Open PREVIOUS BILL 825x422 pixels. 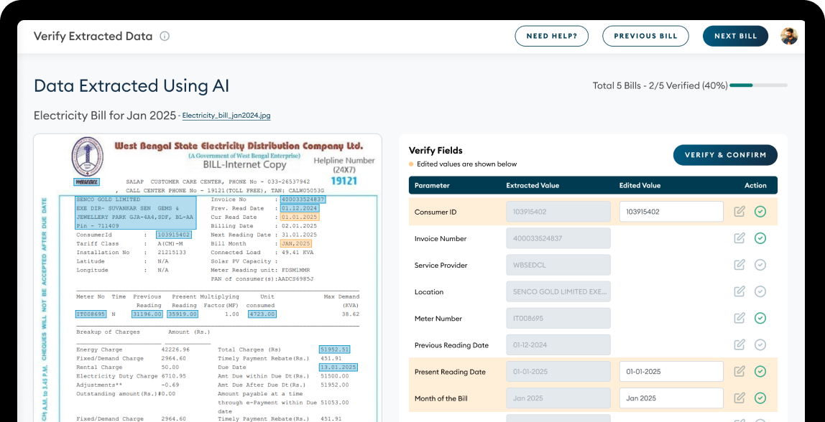645,35
